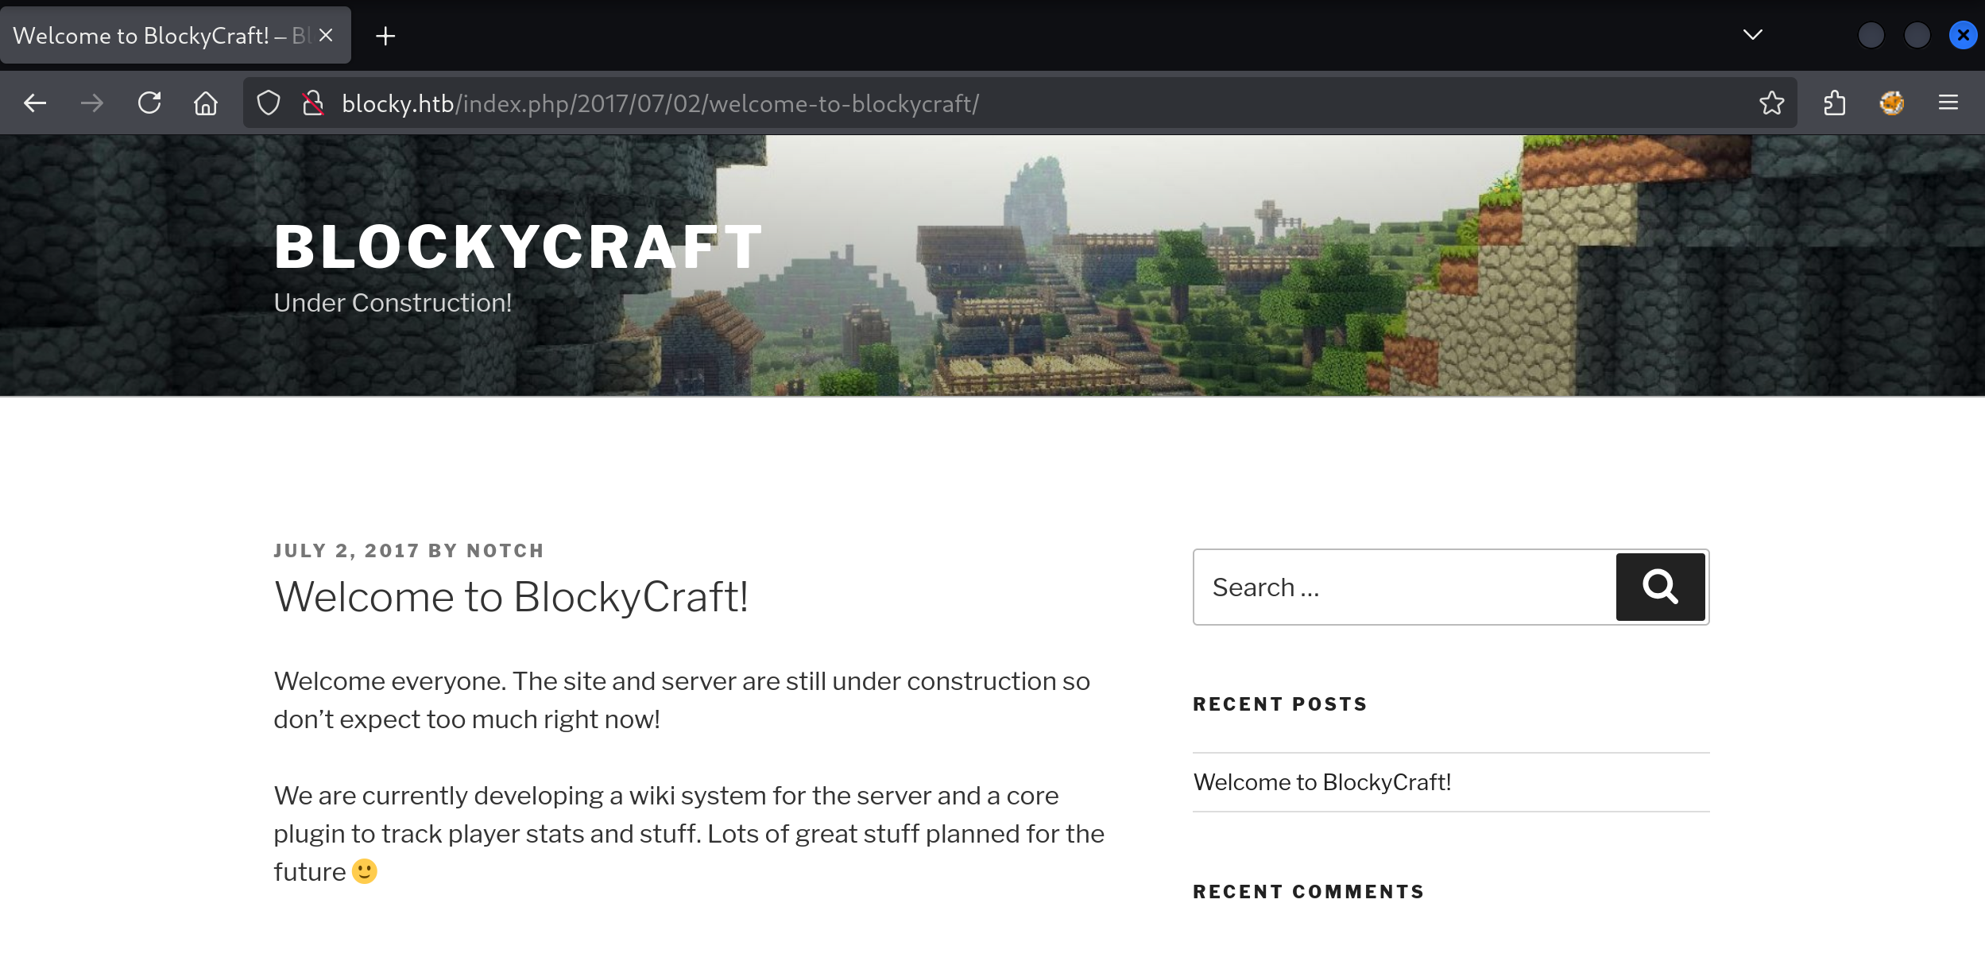This screenshot has width=1985, height=973.
Task: Click the Under Construction! tagline
Action: pos(393,303)
